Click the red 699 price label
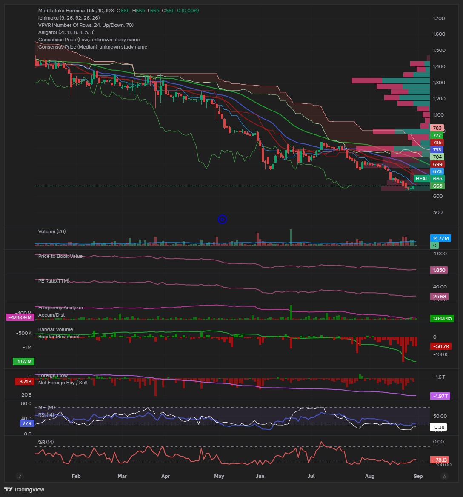463x497 pixels. click(x=437, y=164)
